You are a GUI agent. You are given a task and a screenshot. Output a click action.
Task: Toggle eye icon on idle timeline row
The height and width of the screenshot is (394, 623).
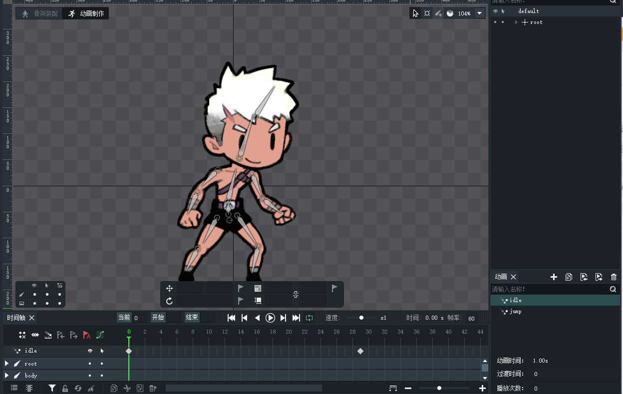90,351
